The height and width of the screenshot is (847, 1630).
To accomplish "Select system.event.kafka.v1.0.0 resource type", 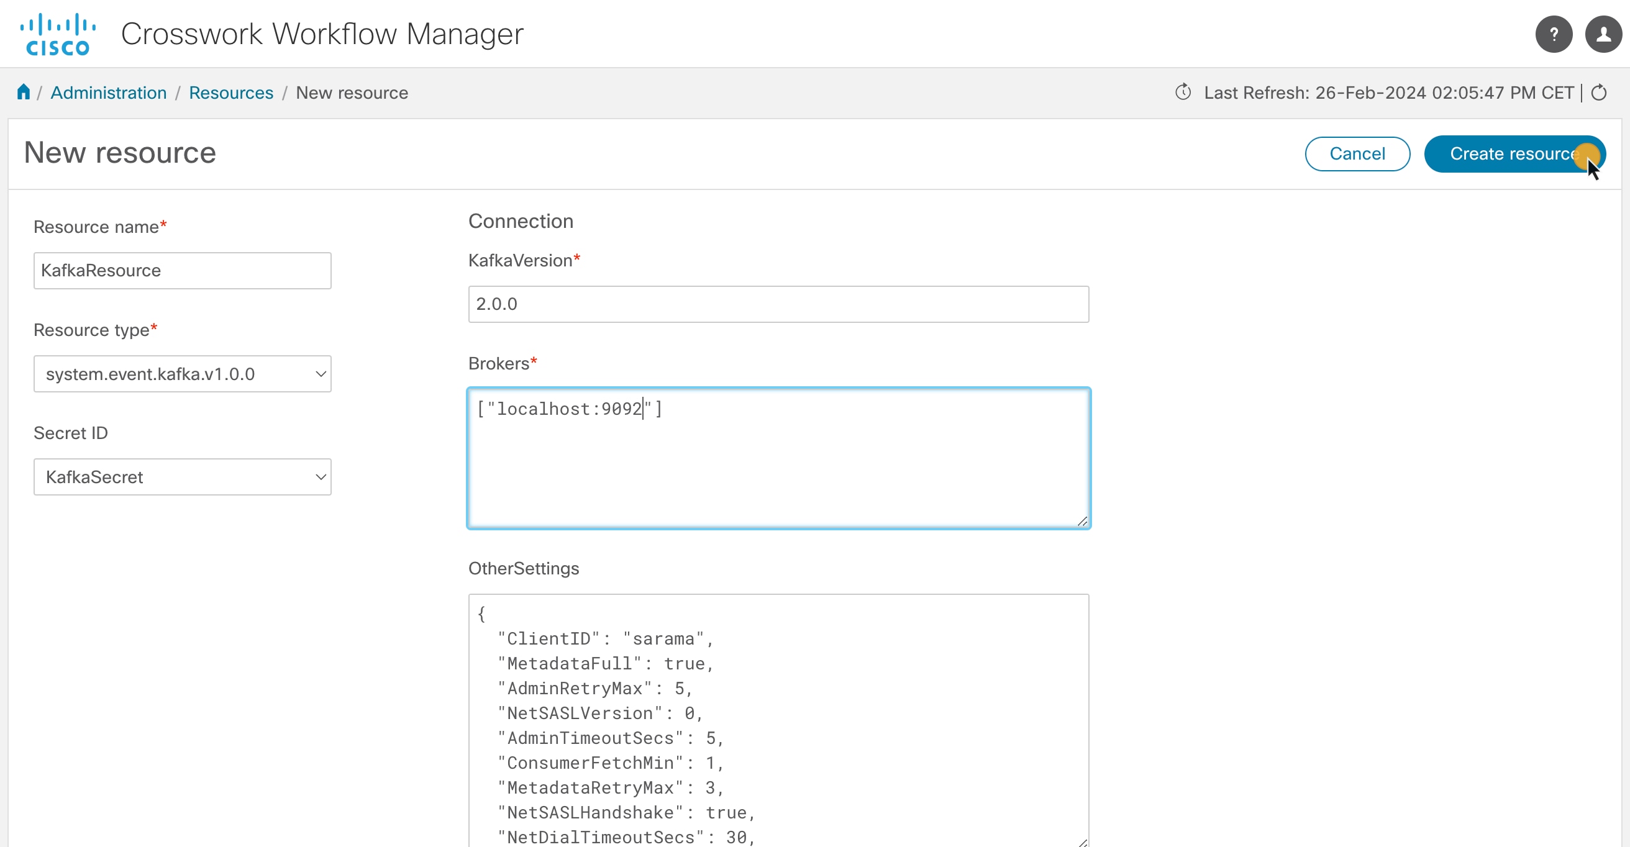I will 182,373.
